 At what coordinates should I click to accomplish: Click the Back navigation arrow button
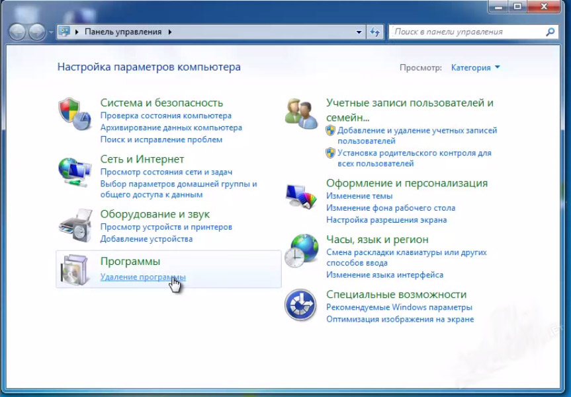(18, 32)
